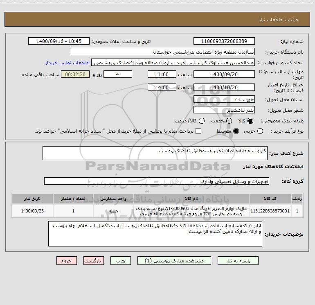Click the بازگشت back button
Image resolution: width=315 pixels, height=305 pixels.
(x=94, y=261)
